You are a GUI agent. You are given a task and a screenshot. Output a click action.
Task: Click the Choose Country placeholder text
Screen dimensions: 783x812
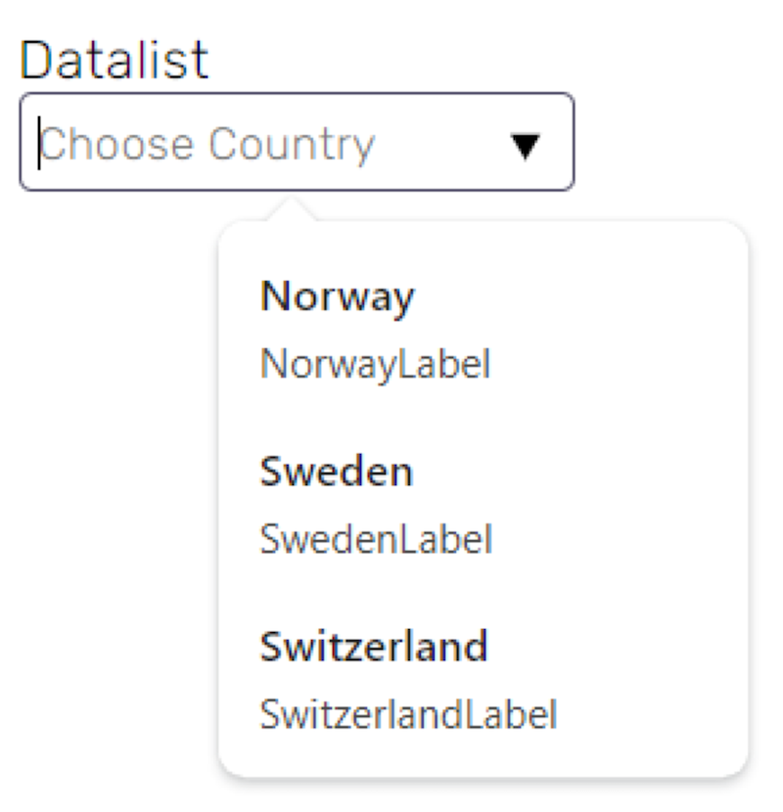point(207,145)
